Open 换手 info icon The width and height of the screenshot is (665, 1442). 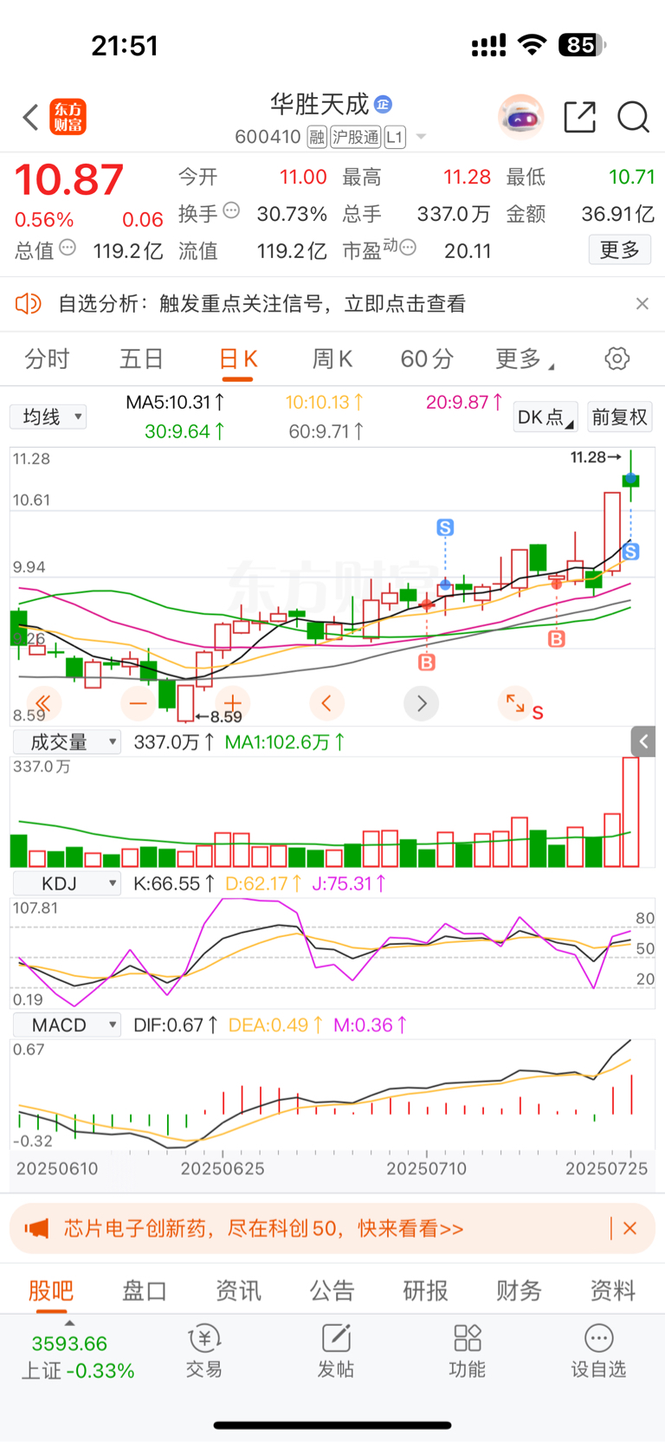230,210
